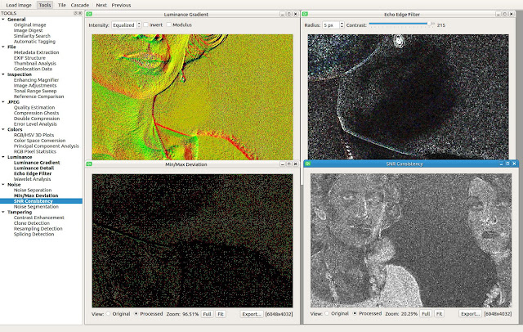Open the Similarity Search tool
Viewport: 523px width, 332px height.
[x=32, y=36]
